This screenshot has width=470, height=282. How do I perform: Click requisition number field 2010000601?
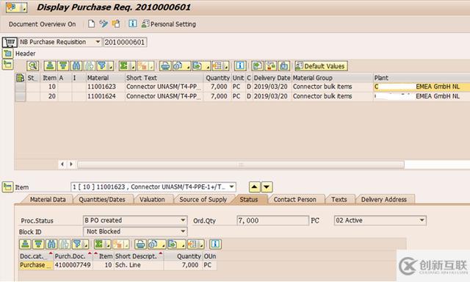[125, 42]
